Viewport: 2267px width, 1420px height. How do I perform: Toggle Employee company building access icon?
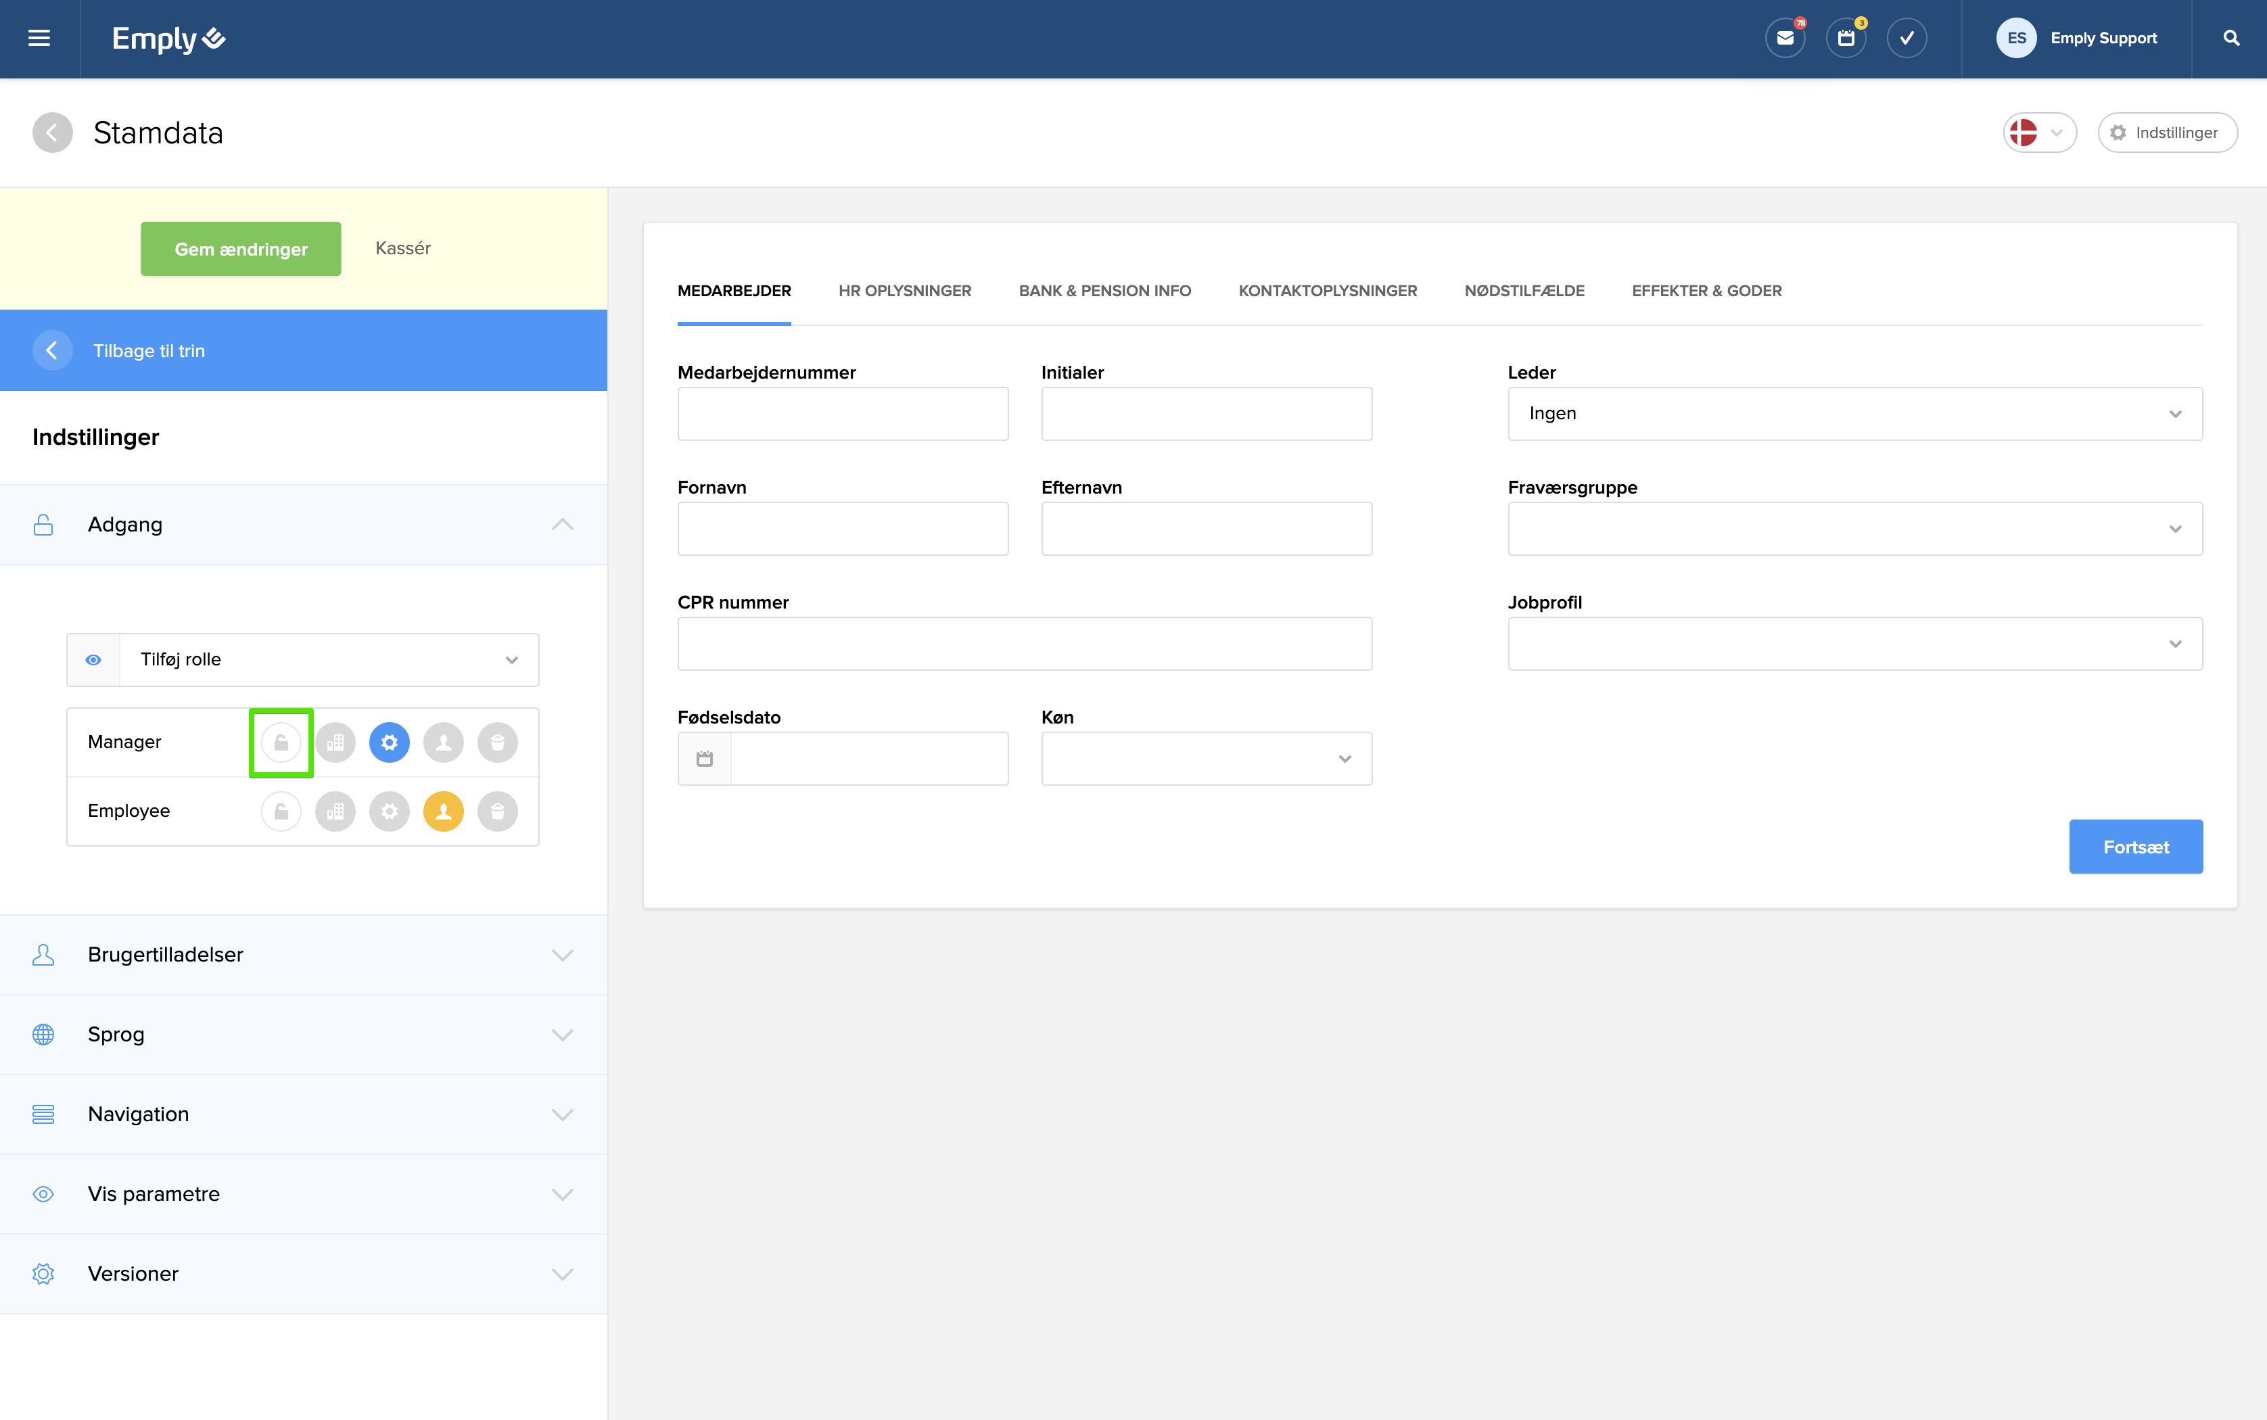[x=335, y=811]
